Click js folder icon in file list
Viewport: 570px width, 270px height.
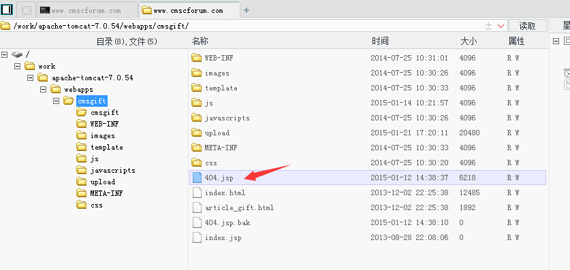(197, 103)
